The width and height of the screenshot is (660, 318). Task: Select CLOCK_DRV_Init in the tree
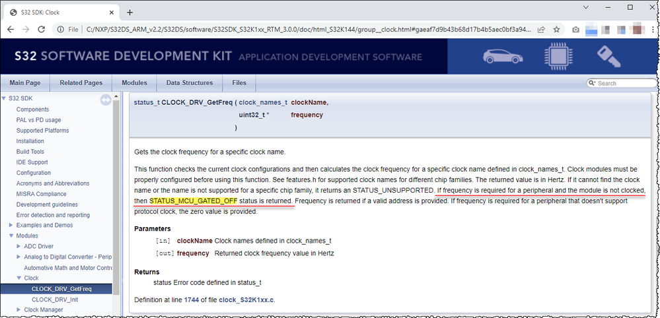54,300
